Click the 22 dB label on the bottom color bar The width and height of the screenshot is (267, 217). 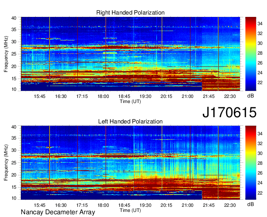pyautogui.click(x=260, y=193)
